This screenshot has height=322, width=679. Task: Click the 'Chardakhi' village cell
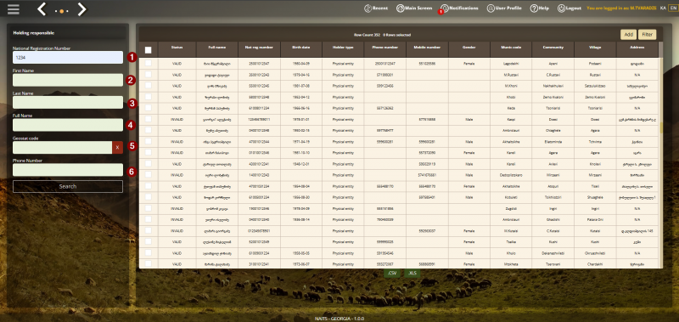click(x=596, y=263)
